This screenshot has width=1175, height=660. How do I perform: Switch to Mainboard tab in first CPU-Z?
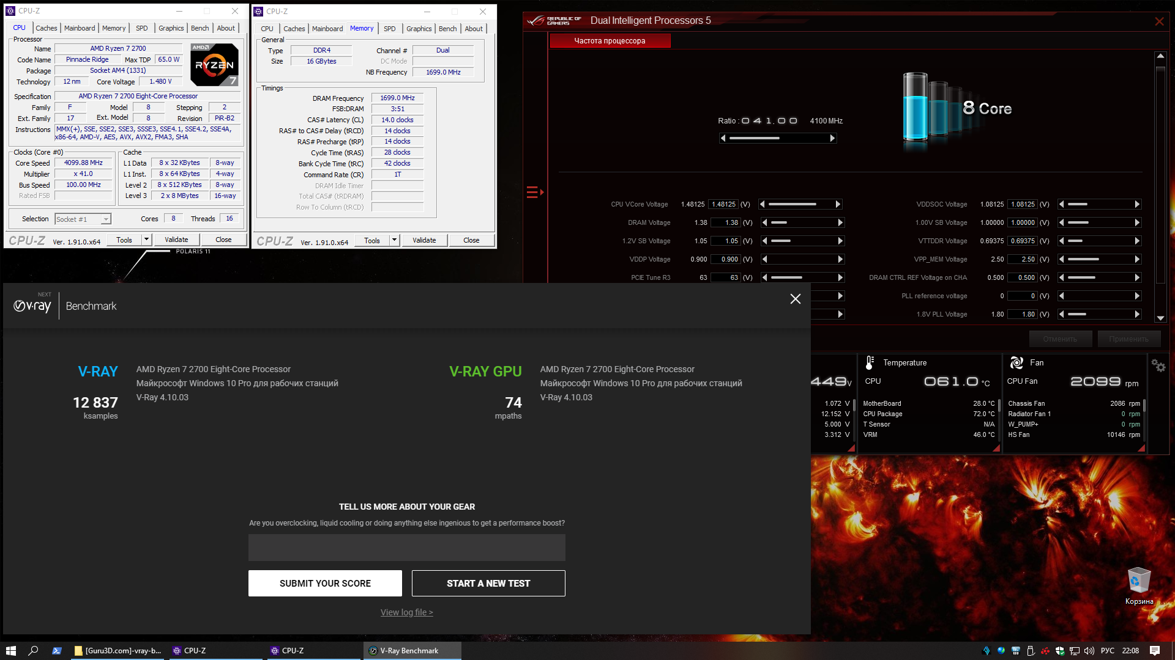pyautogui.click(x=80, y=28)
